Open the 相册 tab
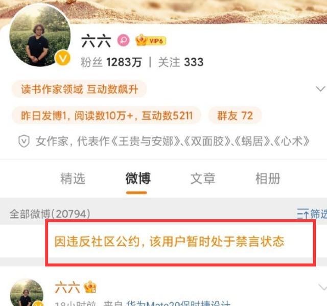Viewport: 327px width, 306px height. (268, 179)
